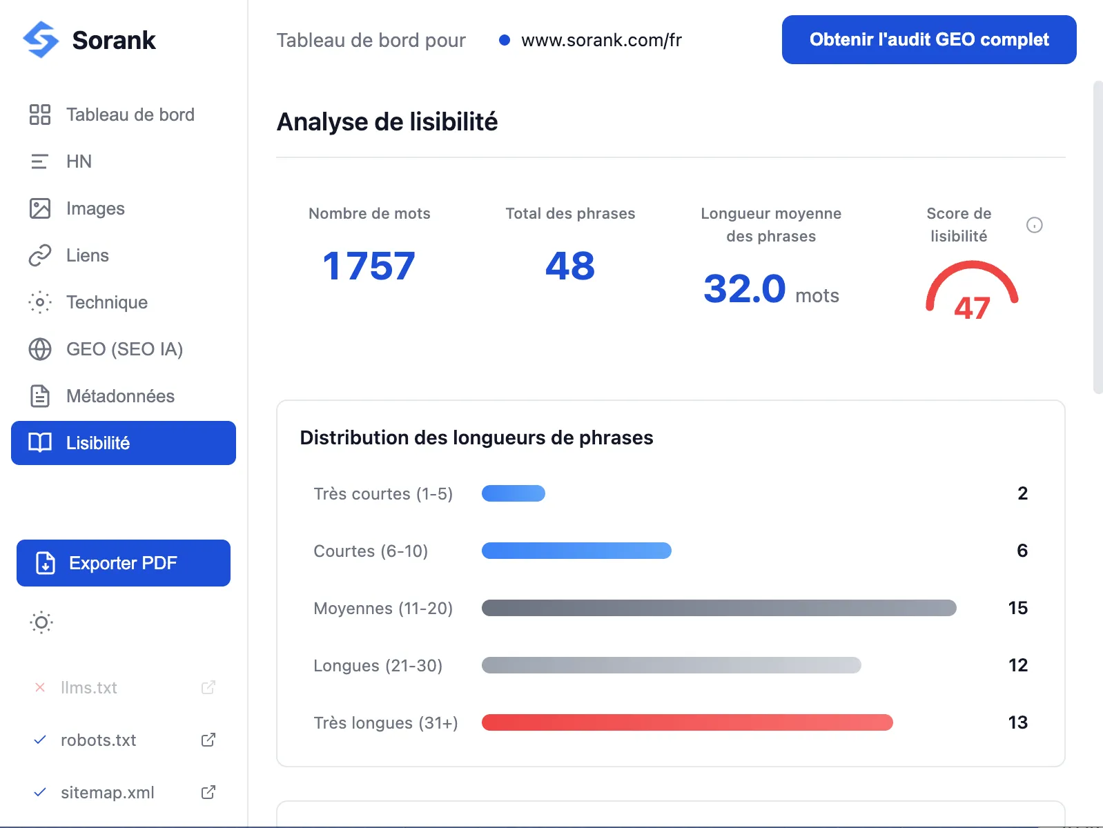Viewport: 1103px width, 828px height.
Task: Click the Liens chain icon
Action: pos(40,255)
